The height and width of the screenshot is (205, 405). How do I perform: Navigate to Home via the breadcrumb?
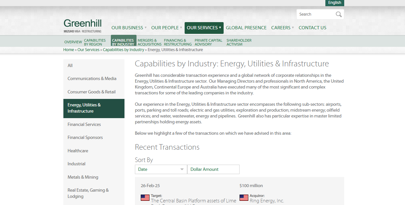69,49
